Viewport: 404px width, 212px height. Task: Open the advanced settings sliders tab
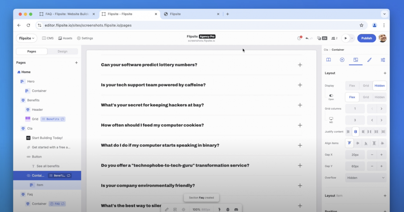point(383,60)
